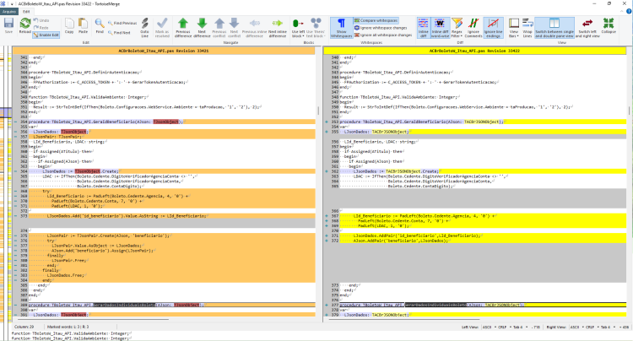The height and width of the screenshot is (341, 633).
Task: Click the Undo button
Action: pyautogui.click(x=41, y=20)
